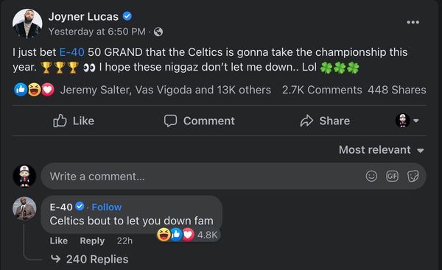Open the 2.7K Comments link

coord(322,90)
